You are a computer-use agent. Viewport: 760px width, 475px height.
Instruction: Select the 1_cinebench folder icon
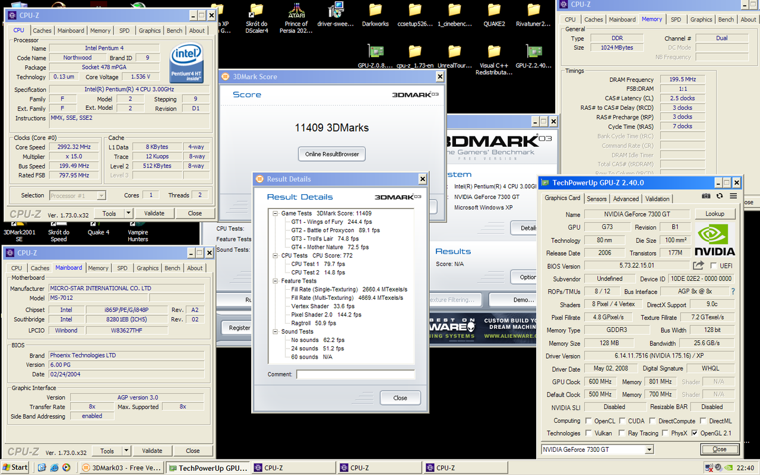coord(454,15)
